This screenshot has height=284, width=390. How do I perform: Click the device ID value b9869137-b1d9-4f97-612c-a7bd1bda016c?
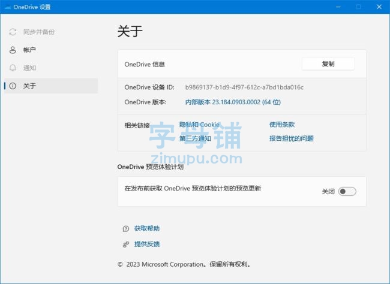[x=244, y=87]
